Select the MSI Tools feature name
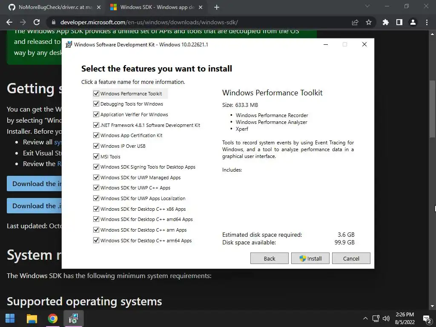This screenshot has width=436, height=327. 110,157
